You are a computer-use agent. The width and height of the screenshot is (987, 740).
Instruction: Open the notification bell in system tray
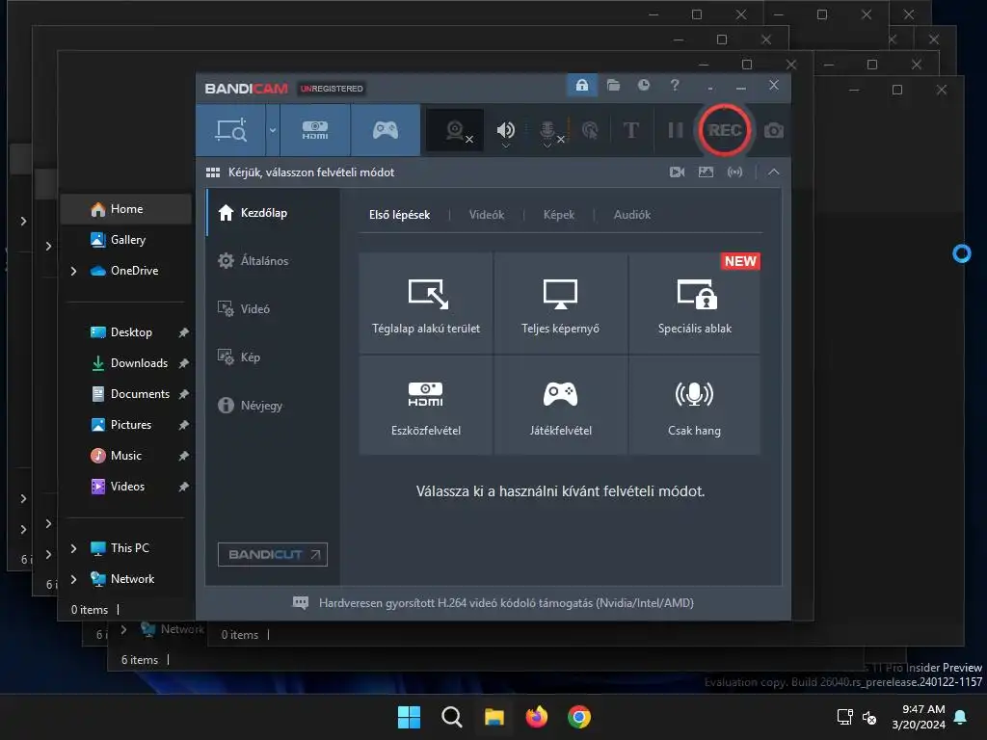tap(961, 717)
